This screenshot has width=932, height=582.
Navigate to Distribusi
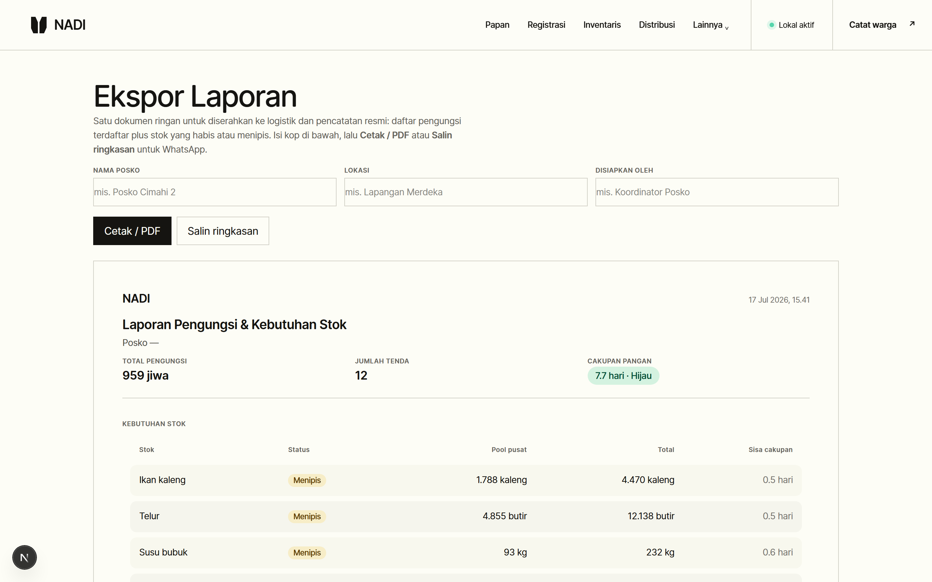(657, 25)
